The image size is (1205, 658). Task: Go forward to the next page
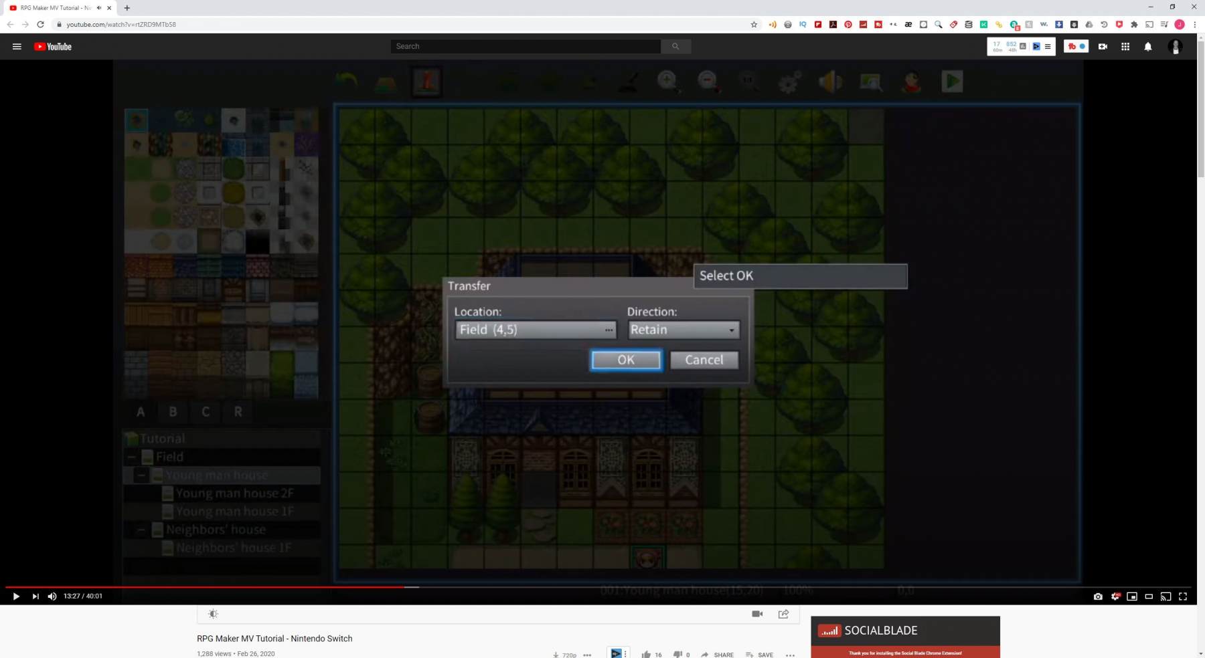point(25,25)
